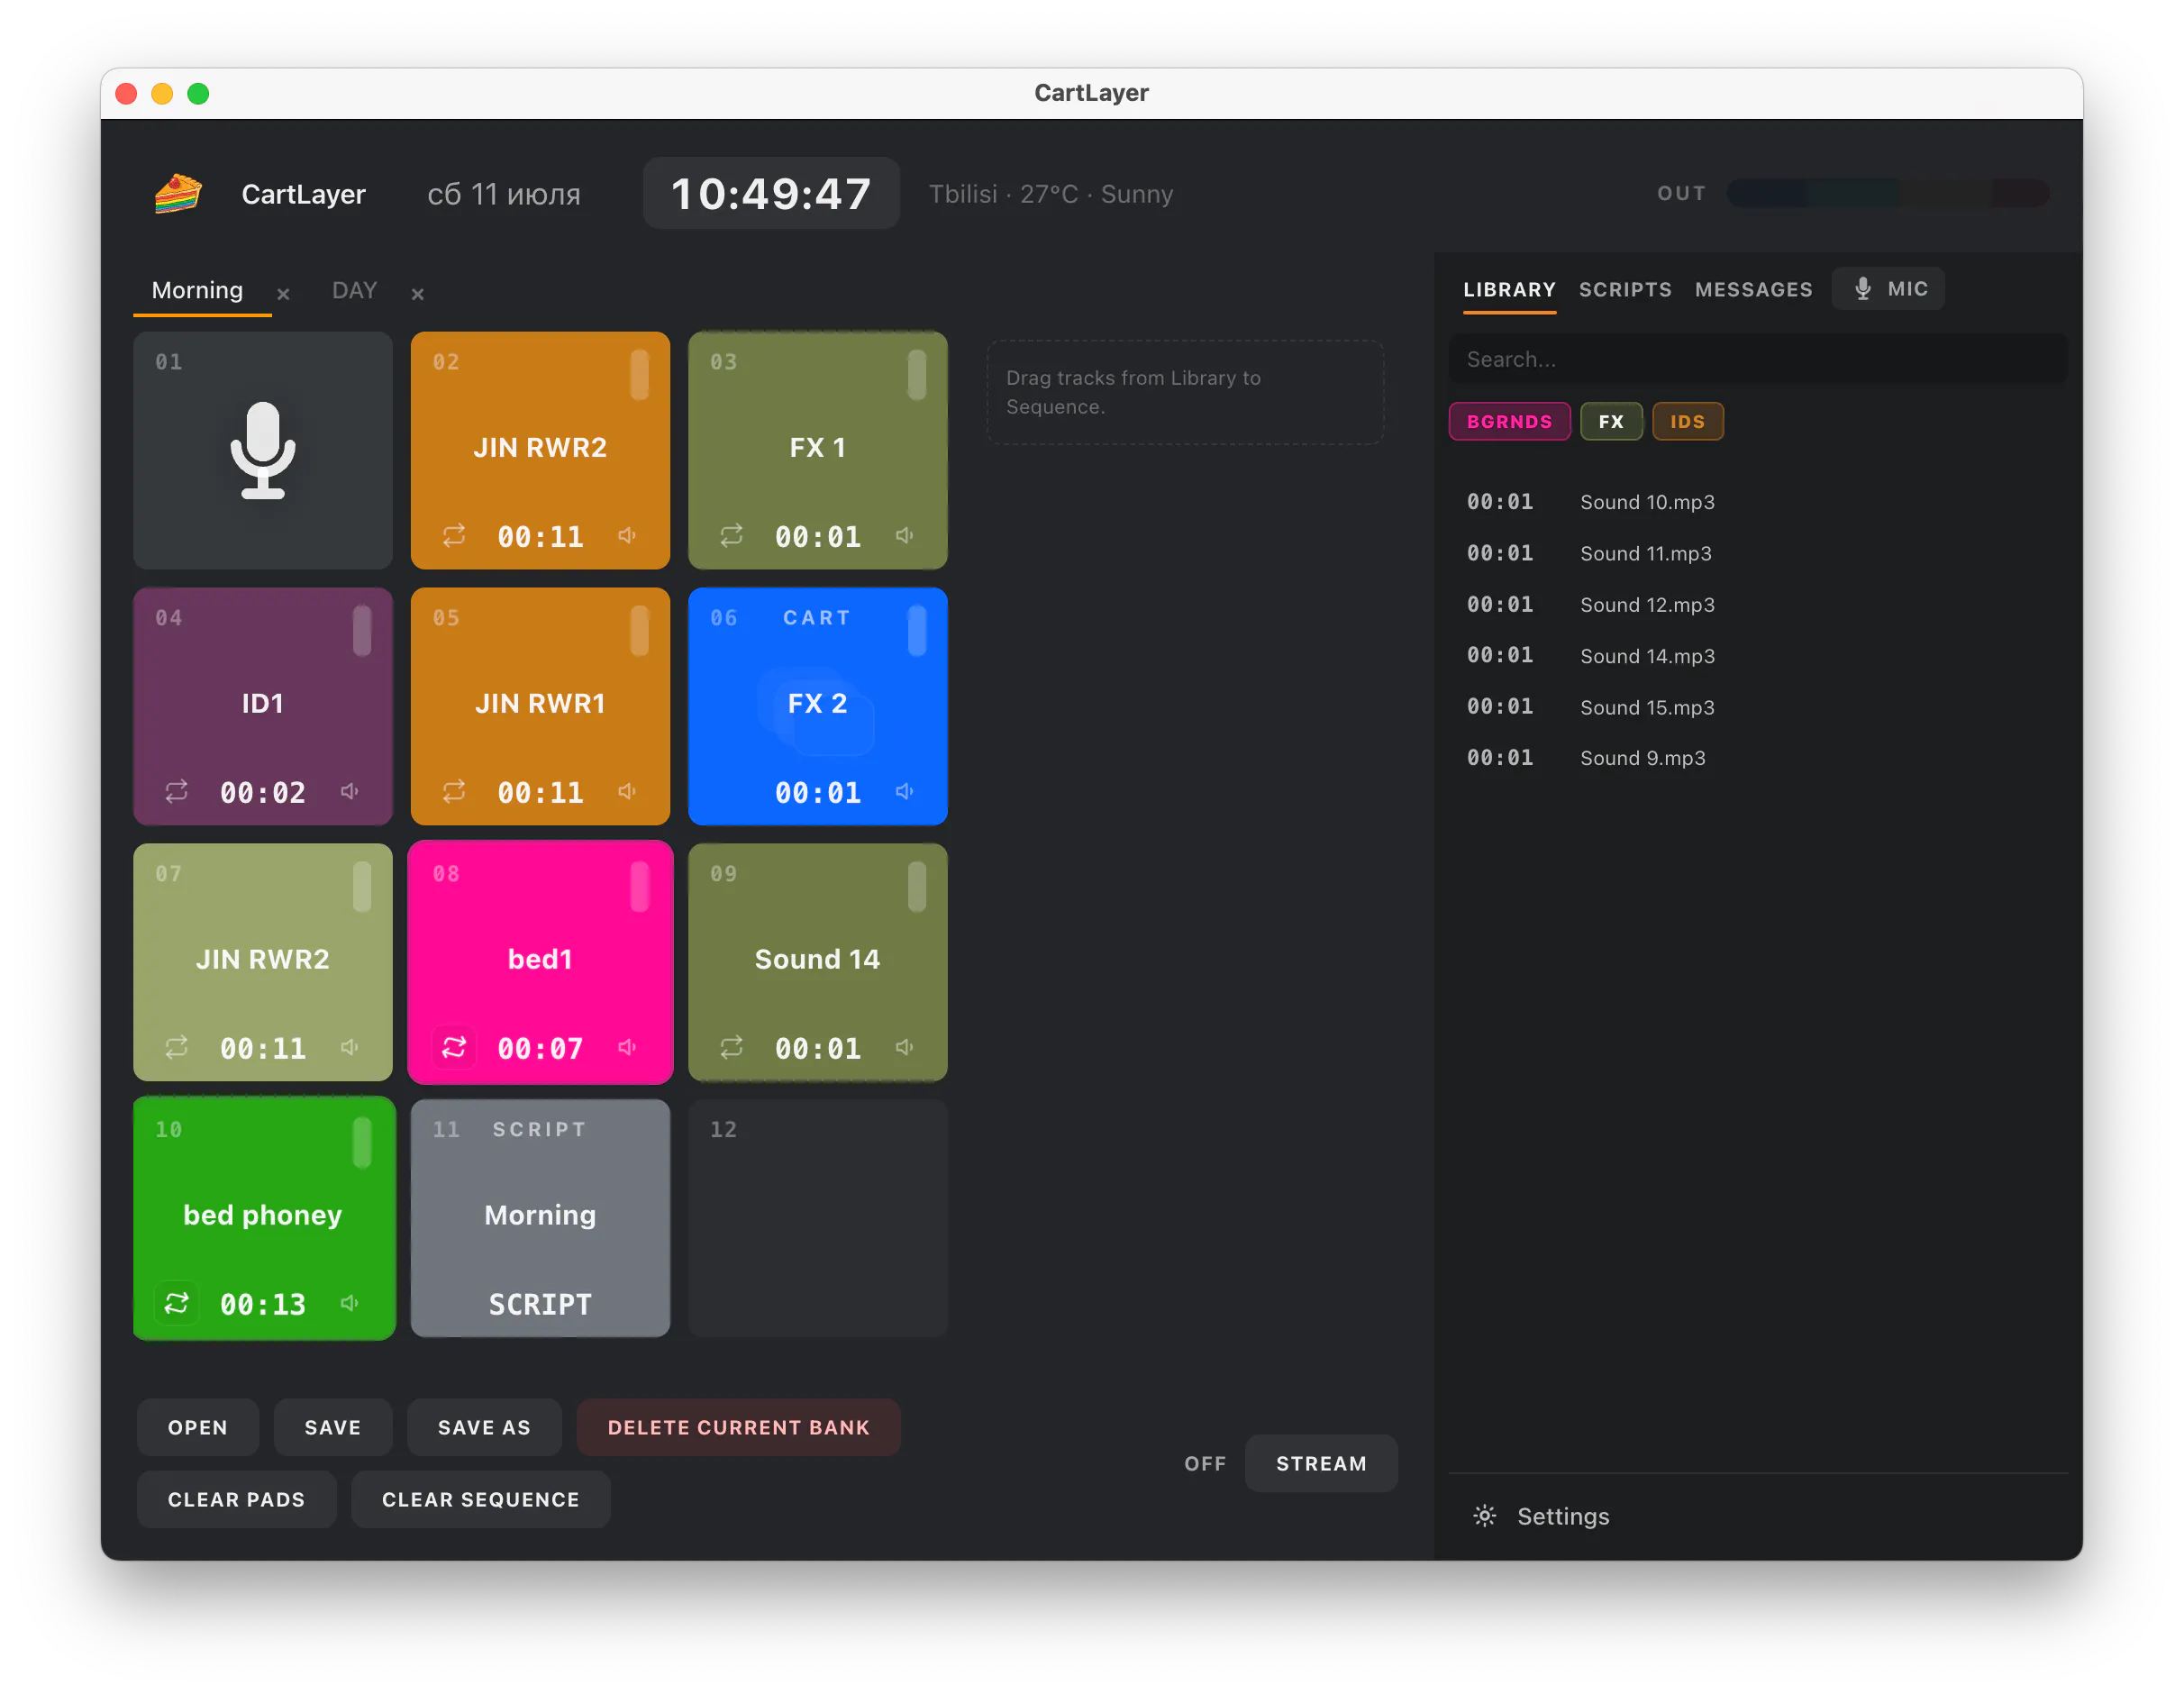This screenshot has height=1694, width=2184.
Task: Click the Settings label
Action: pos(1563,1516)
